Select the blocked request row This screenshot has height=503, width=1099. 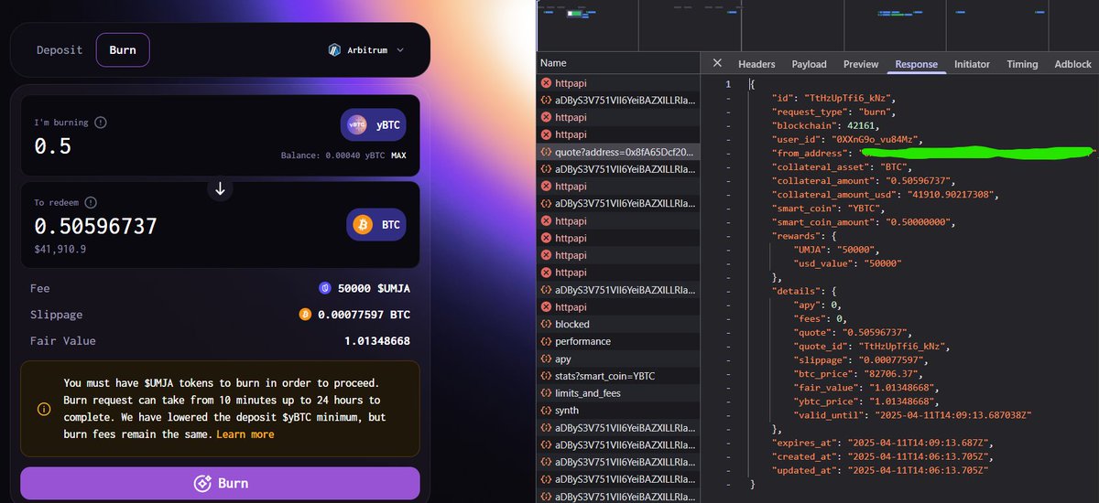coord(619,324)
